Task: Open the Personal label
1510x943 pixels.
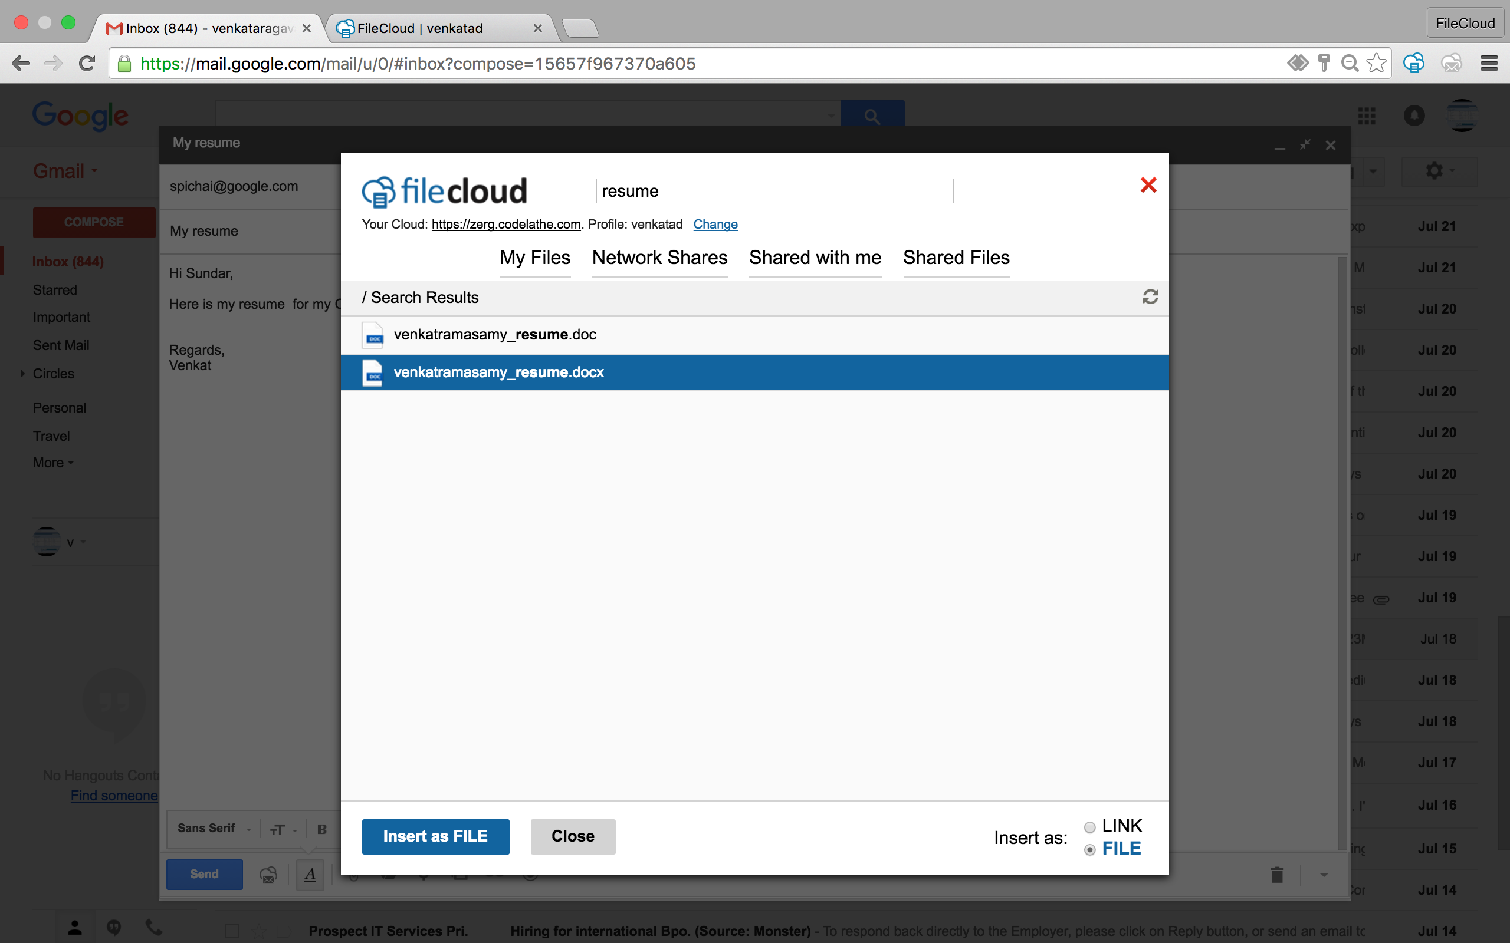Action: 59,408
